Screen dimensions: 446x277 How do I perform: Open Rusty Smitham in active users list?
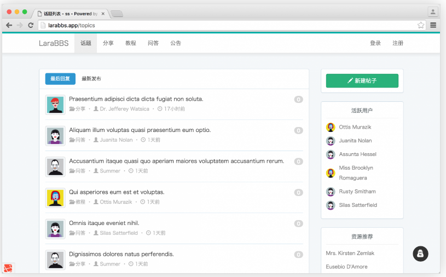357,192
